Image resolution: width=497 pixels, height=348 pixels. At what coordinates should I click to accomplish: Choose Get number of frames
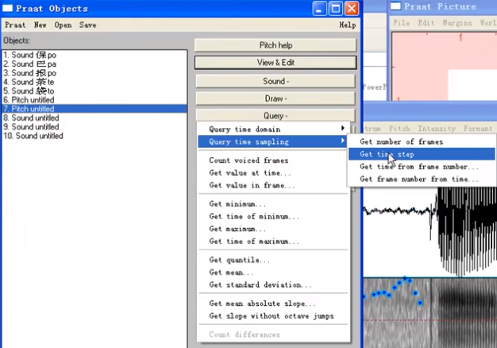tap(422, 141)
